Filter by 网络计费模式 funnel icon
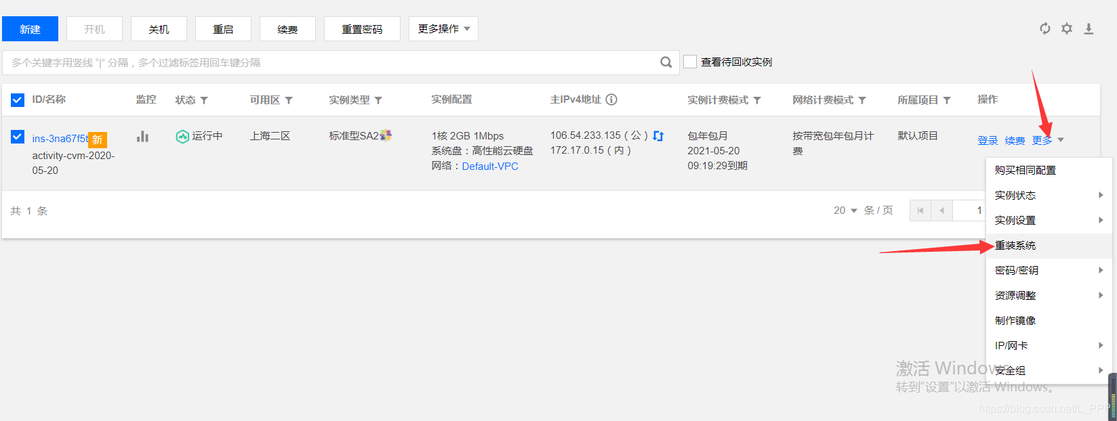 tap(862, 100)
